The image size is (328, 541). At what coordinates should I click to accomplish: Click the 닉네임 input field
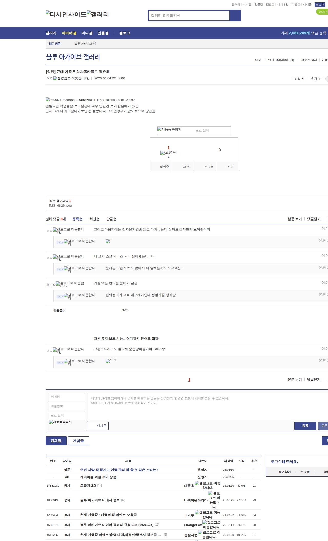click(x=67, y=397)
